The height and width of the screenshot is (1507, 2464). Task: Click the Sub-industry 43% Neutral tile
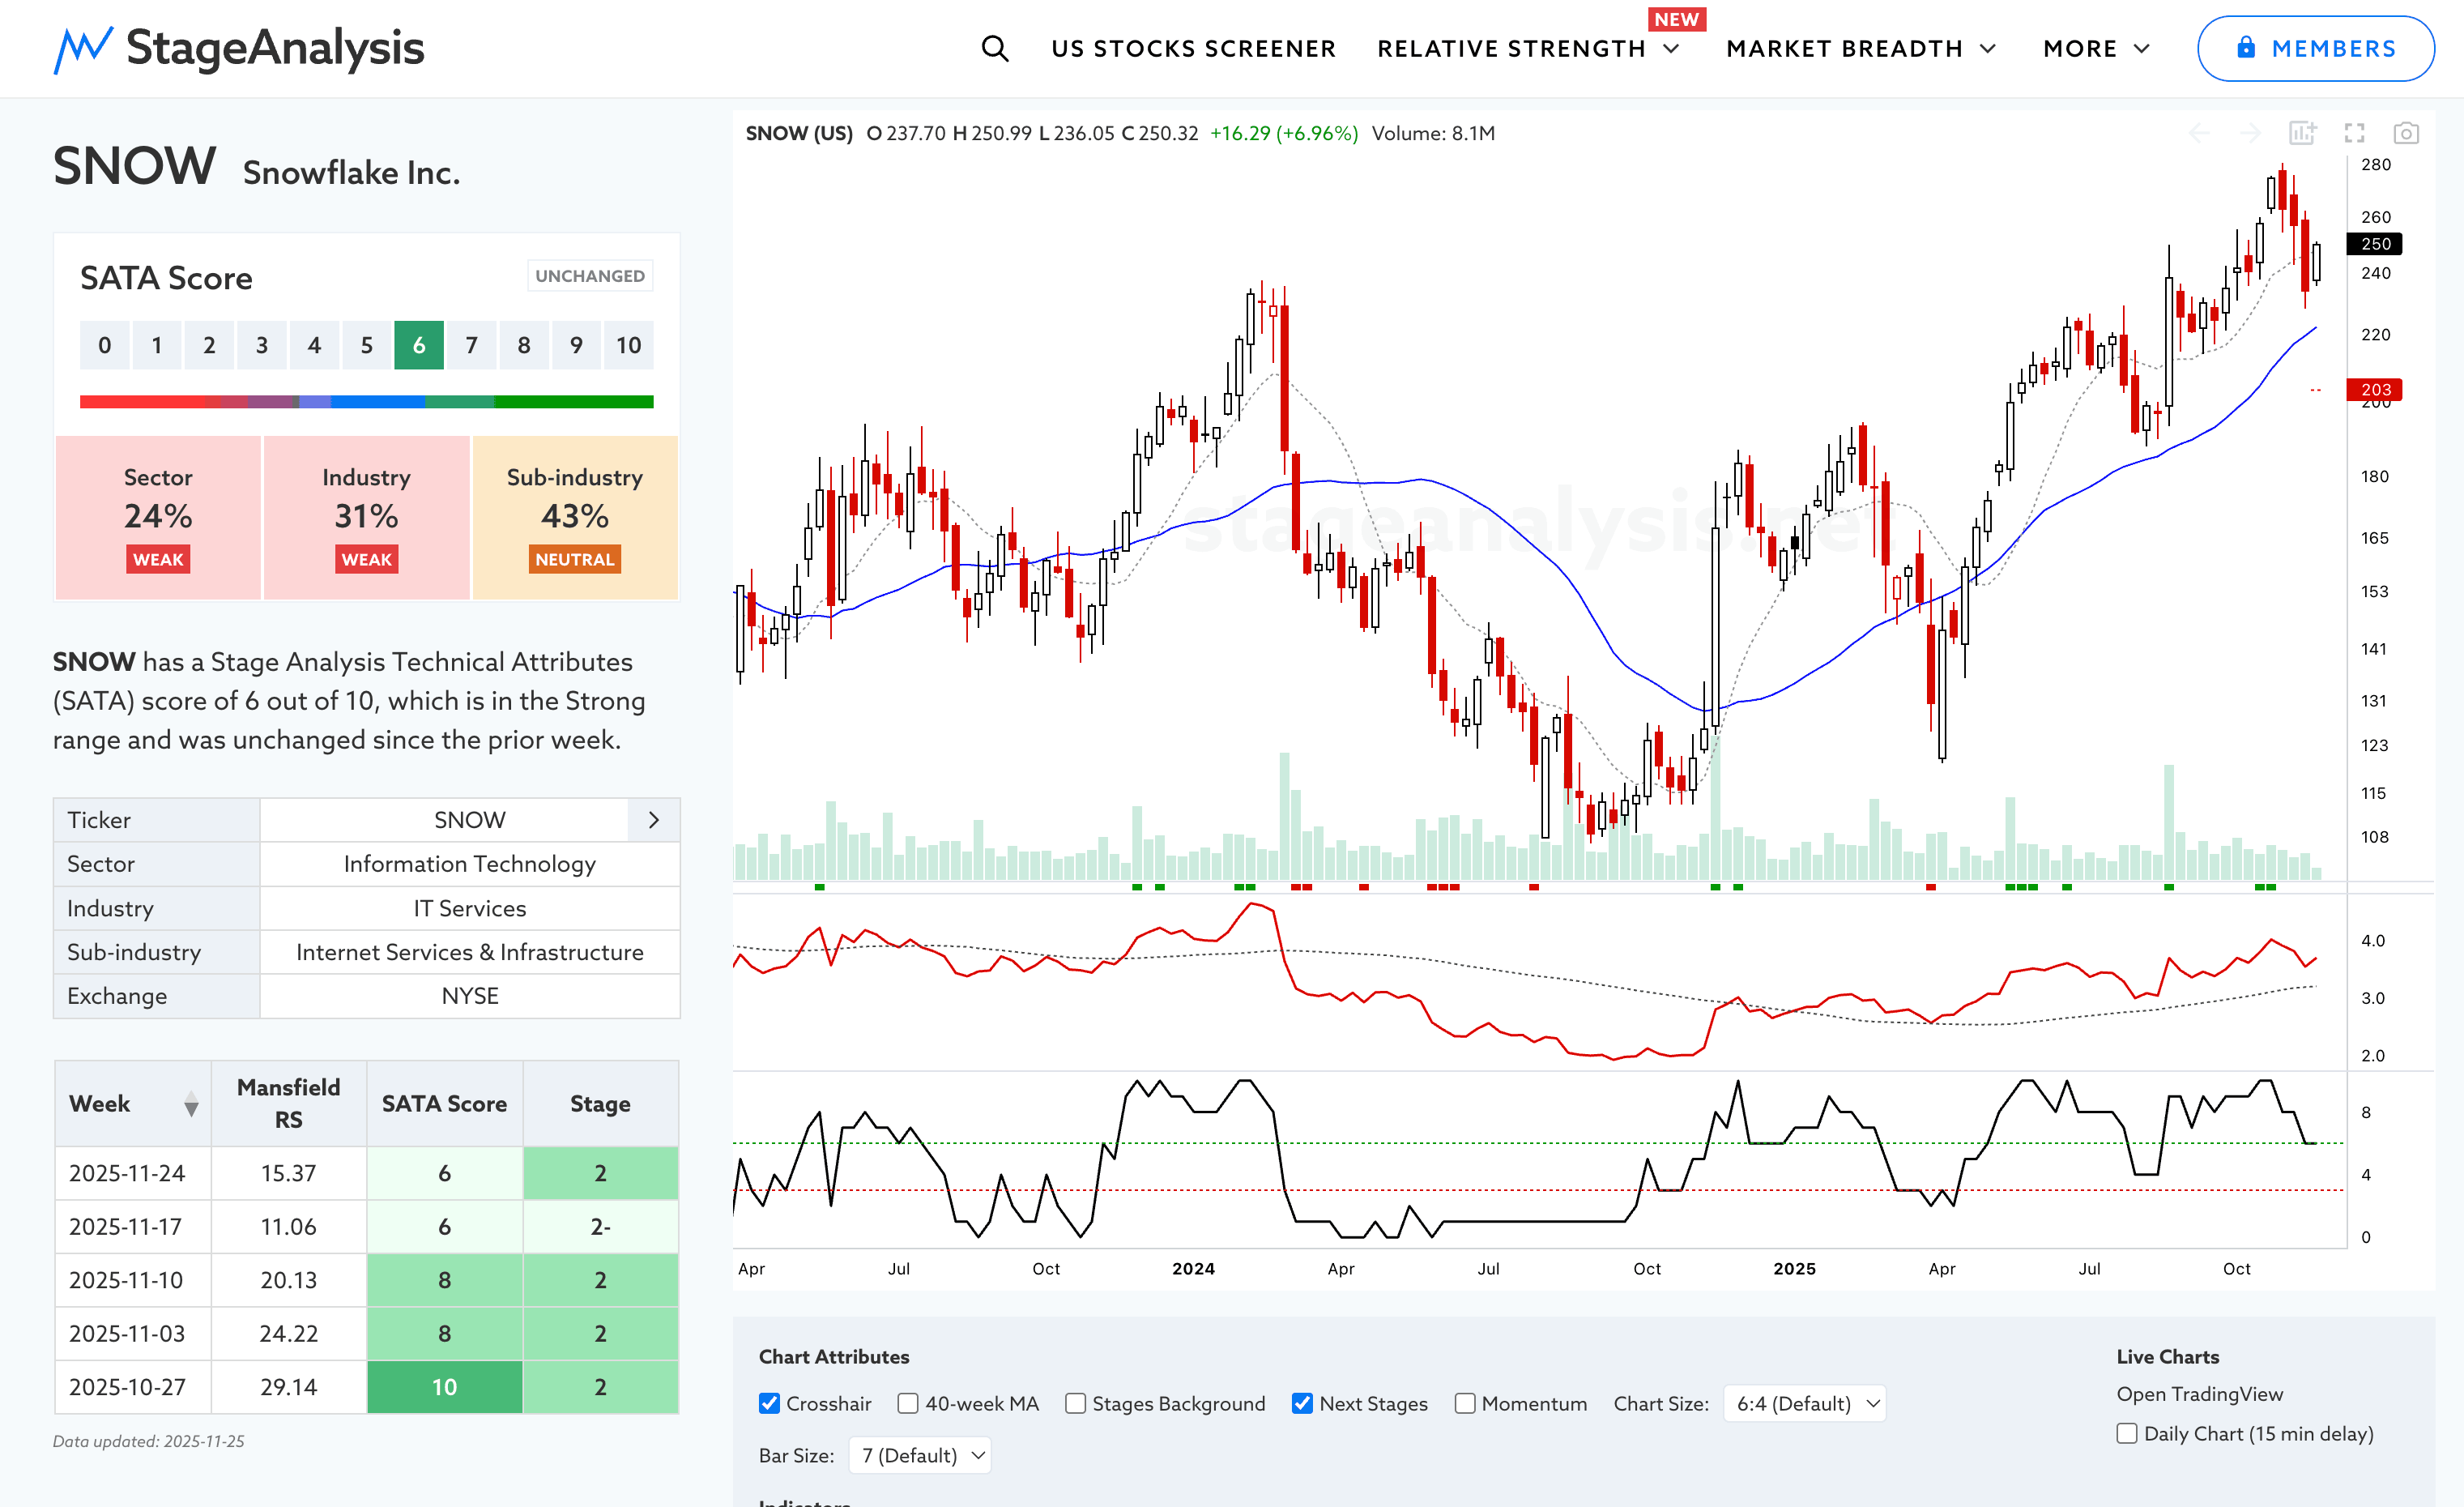pos(574,517)
